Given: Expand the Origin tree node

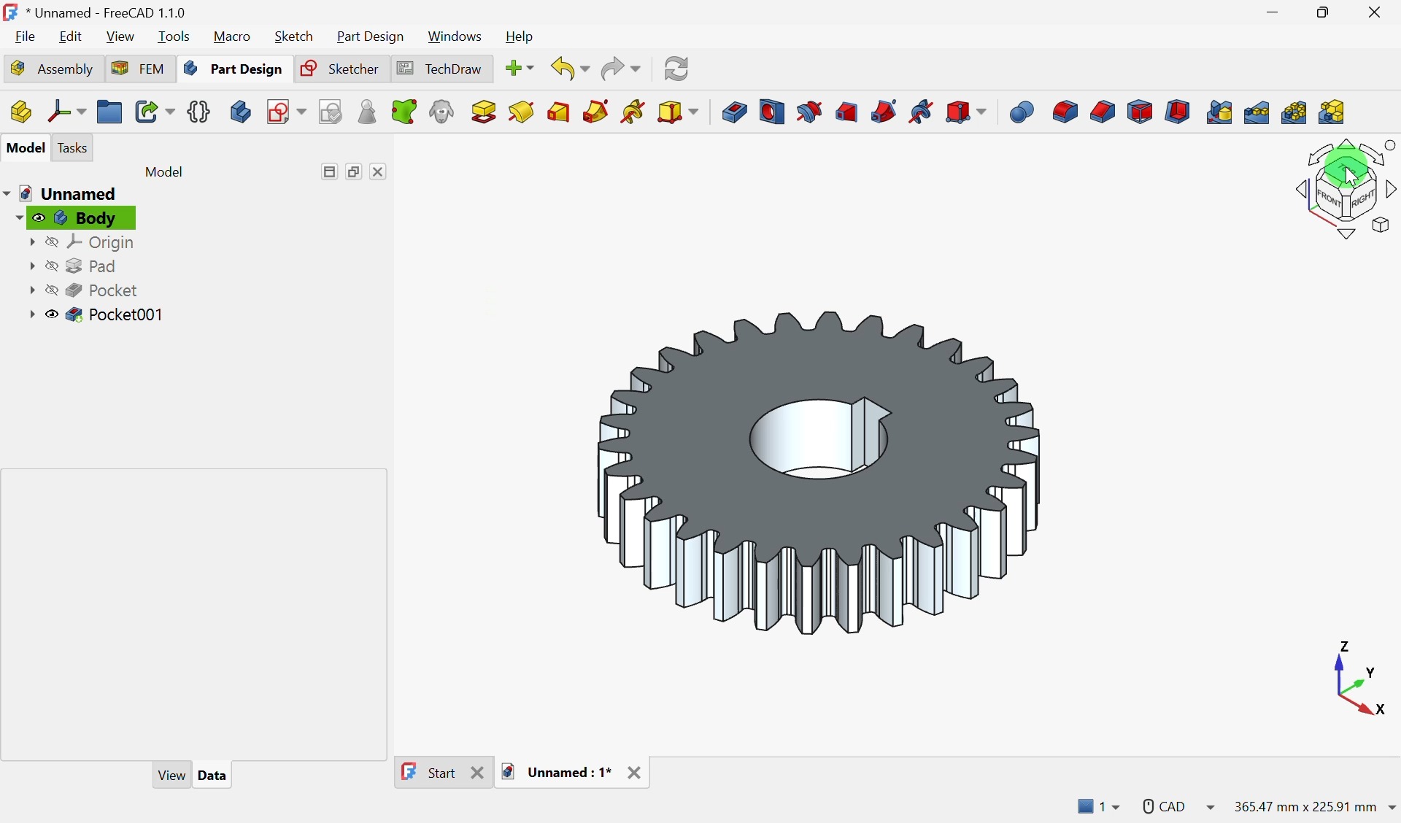Looking at the screenshot, I should pos(32,242).
